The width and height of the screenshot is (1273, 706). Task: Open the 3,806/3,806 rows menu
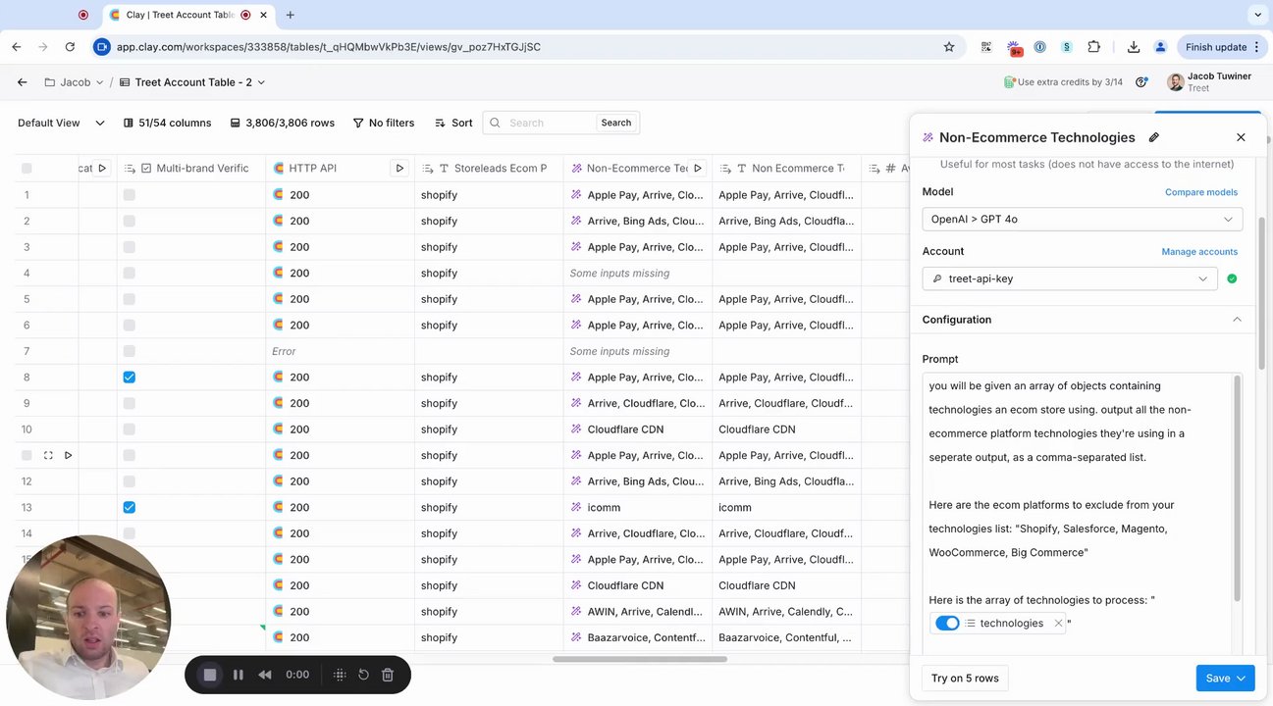click(283, 123)
